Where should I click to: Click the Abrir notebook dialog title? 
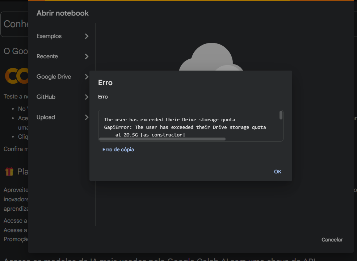click(x=63, y=13)
